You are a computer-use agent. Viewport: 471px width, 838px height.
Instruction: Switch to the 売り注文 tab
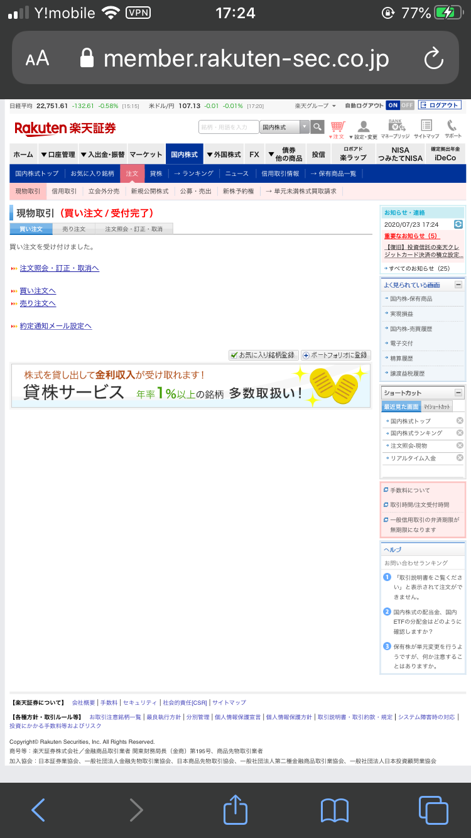pyautogui.click(x=73, y=229)
